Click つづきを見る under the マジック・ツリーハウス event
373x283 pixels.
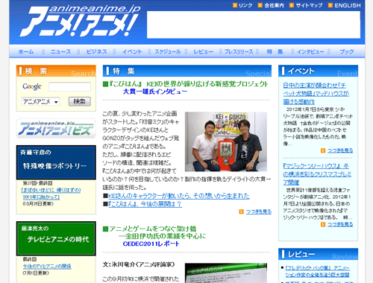pos(340,224)
